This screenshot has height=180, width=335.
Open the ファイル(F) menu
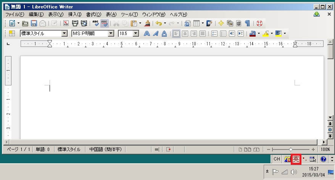[x=14, y=14]
